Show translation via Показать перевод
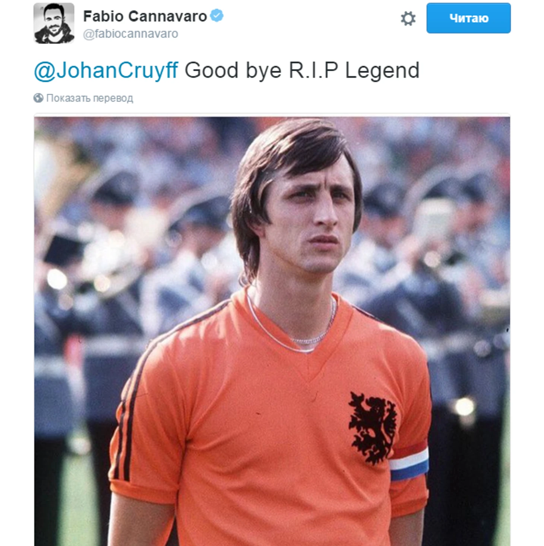Viewport: 544px width, 546px height. click(x=89, y=98)
